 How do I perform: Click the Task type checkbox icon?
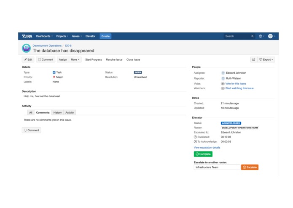(54, 72)
